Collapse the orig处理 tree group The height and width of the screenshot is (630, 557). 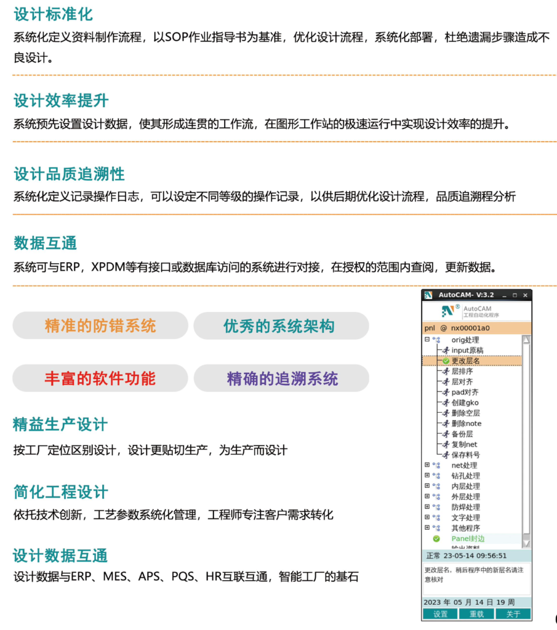coord(427,340)
